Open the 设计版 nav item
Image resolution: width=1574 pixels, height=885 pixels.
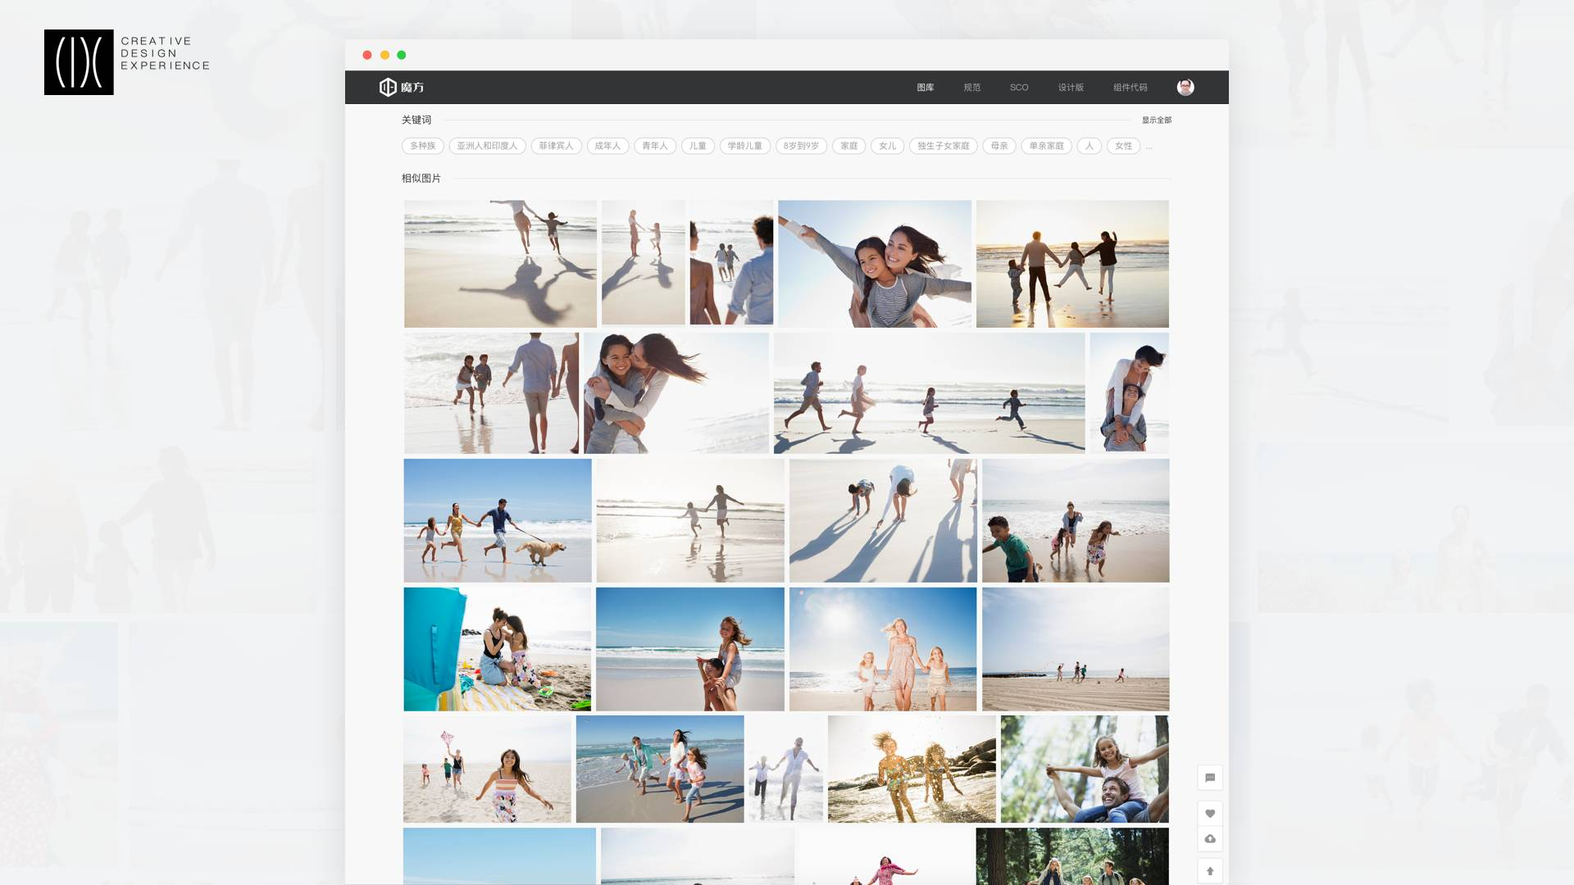click(1071, 88)
